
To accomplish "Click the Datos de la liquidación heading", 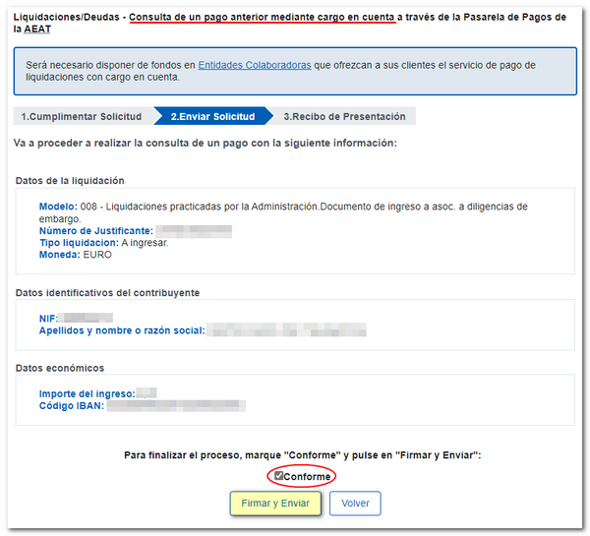I will click(69, 181).
